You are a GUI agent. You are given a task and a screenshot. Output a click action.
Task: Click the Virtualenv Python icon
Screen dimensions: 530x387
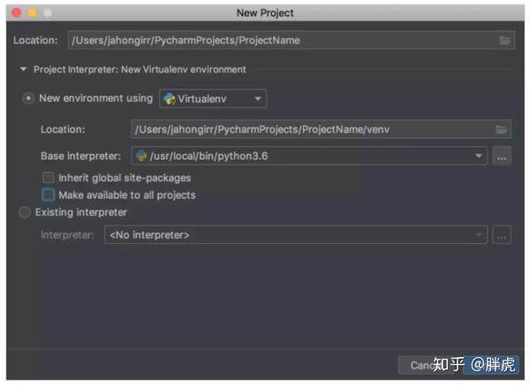click(170, 99)
